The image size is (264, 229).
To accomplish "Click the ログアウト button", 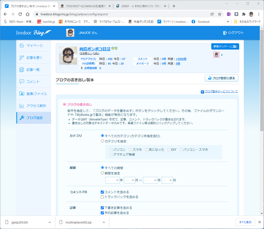I will coord(233,33).
